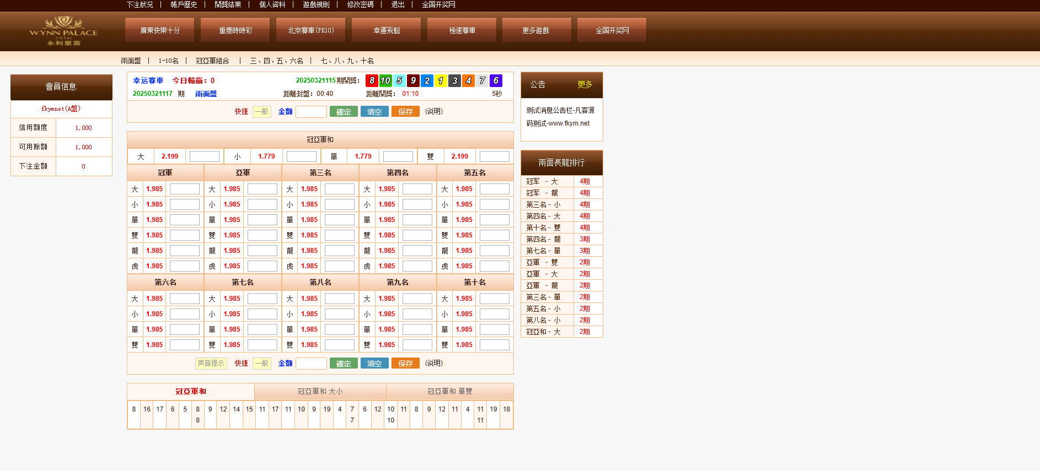The image size is (1040, 471).
Task: Click the purple number 6 result ball
Action: pyautogui.click(x=496, y=81)
